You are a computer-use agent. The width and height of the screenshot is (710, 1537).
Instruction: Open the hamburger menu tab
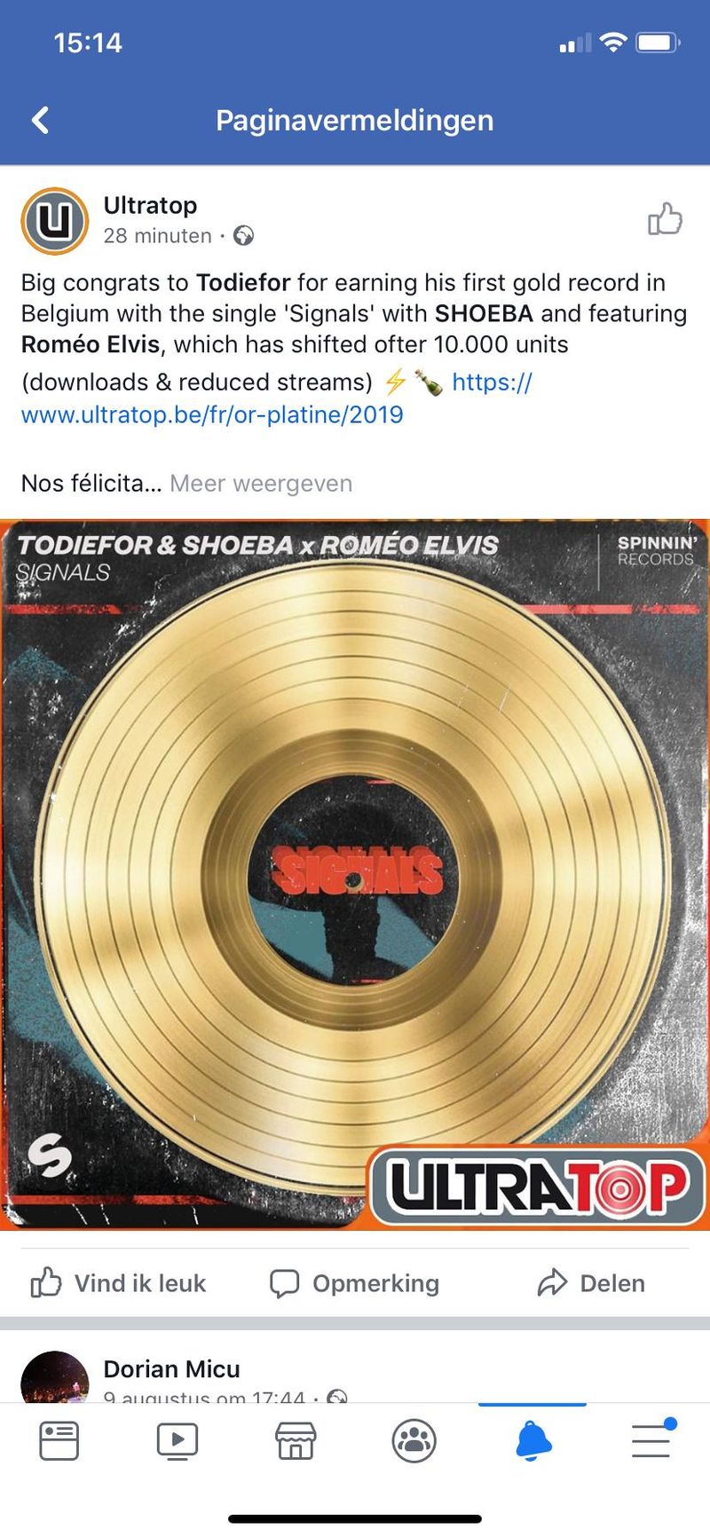[x=652, y=1438]
